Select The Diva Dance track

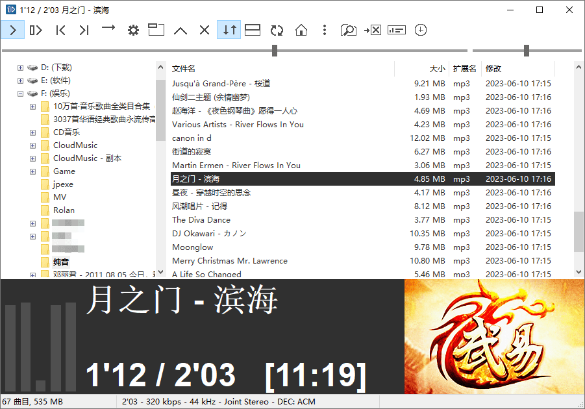[x=363, y=220]
